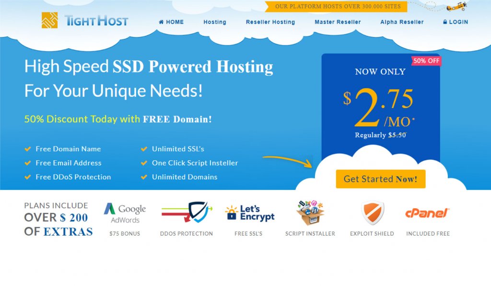Viewport: 491px width, 286px height.
Task: Click the checkmark beside Unlimited SSL's
Action: [144, 149]
